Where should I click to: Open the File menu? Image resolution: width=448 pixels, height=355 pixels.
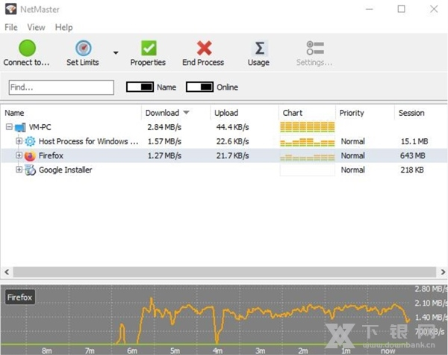[11, 28]
